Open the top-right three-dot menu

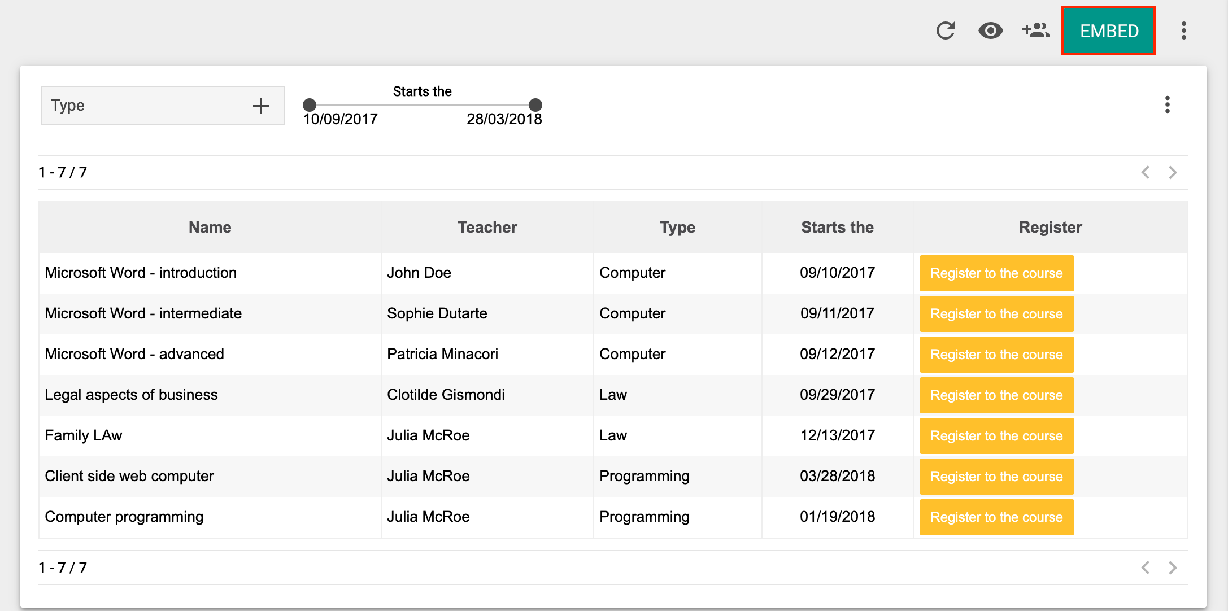1183,30
